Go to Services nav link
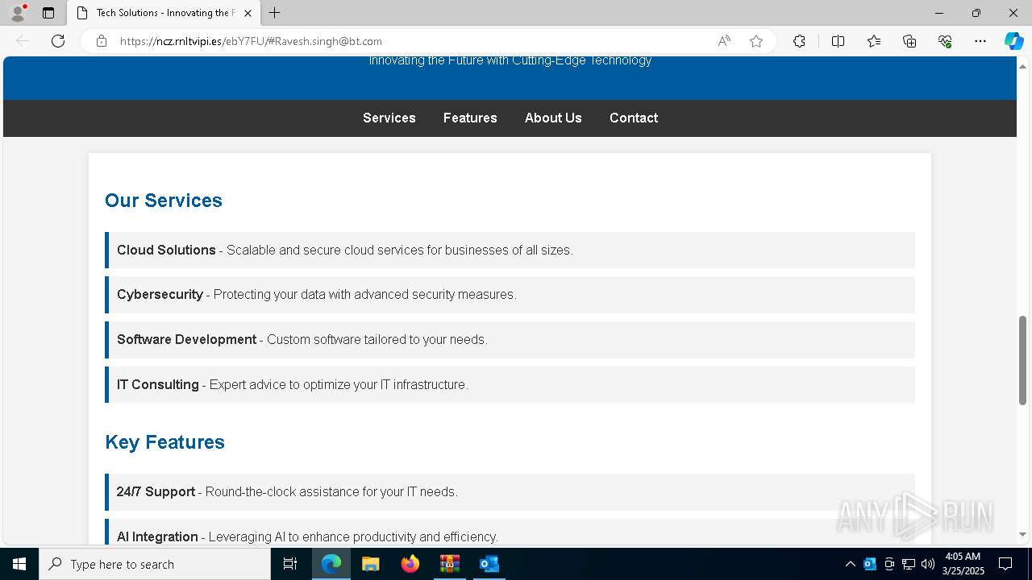The height and width of the screenshot is (580, 1032). pyautogui.click(x=389, y=118)
